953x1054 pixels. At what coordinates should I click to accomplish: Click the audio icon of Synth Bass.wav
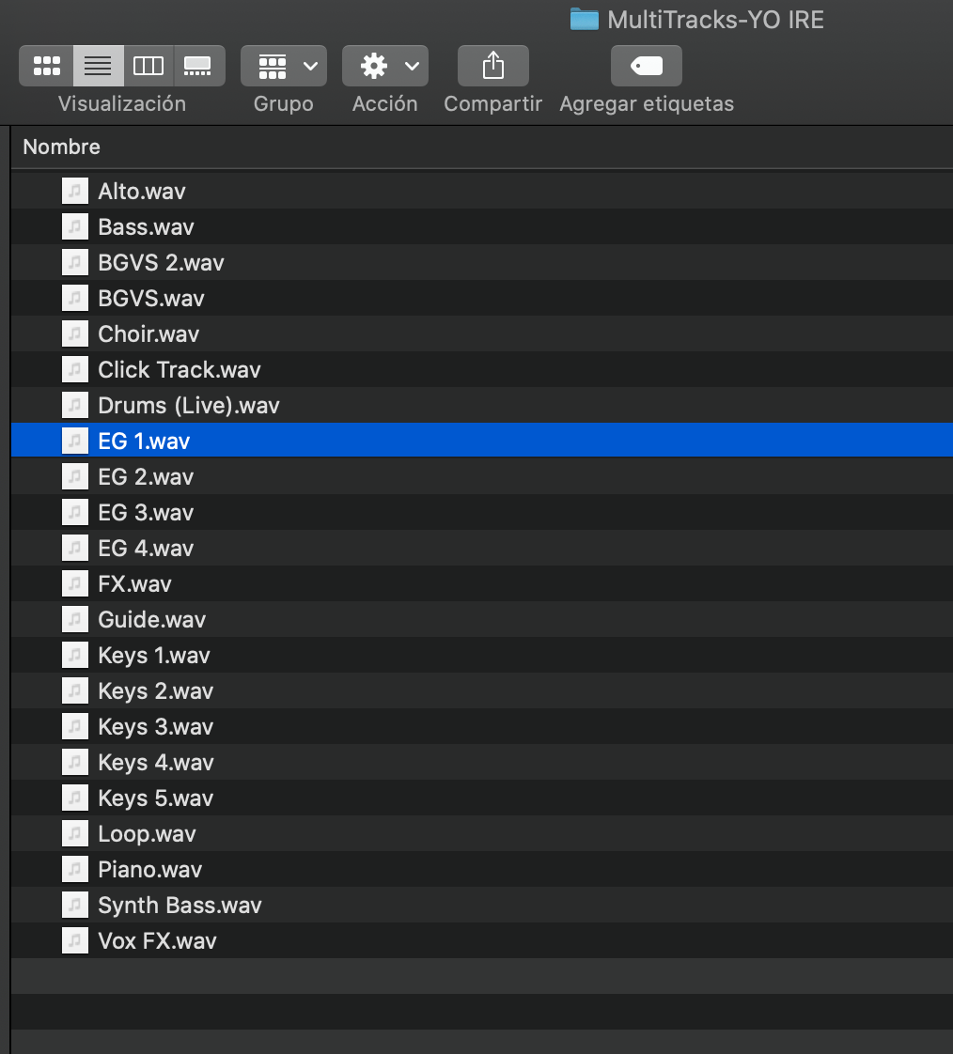pyautogui.click(x=75, y=904)
